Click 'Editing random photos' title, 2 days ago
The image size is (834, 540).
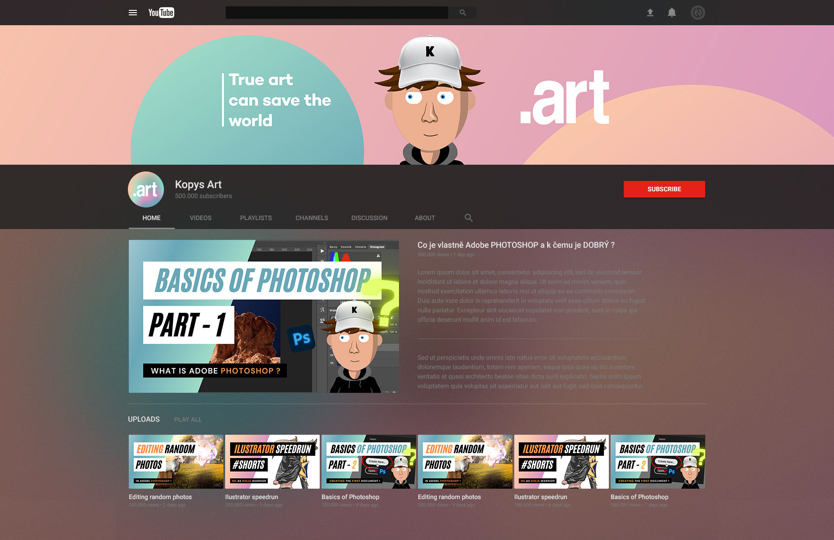160,497
